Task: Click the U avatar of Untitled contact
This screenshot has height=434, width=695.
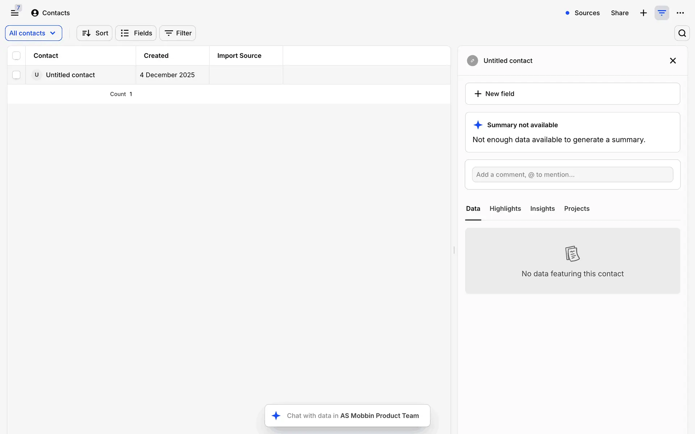Action: (37, 75)
